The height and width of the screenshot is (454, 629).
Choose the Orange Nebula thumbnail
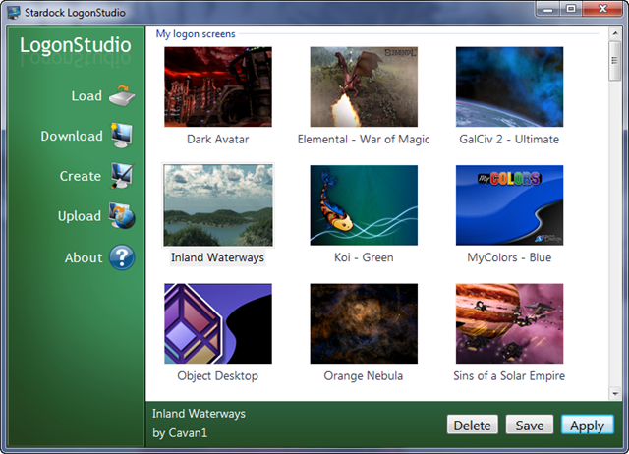click(x=364, y=323)
